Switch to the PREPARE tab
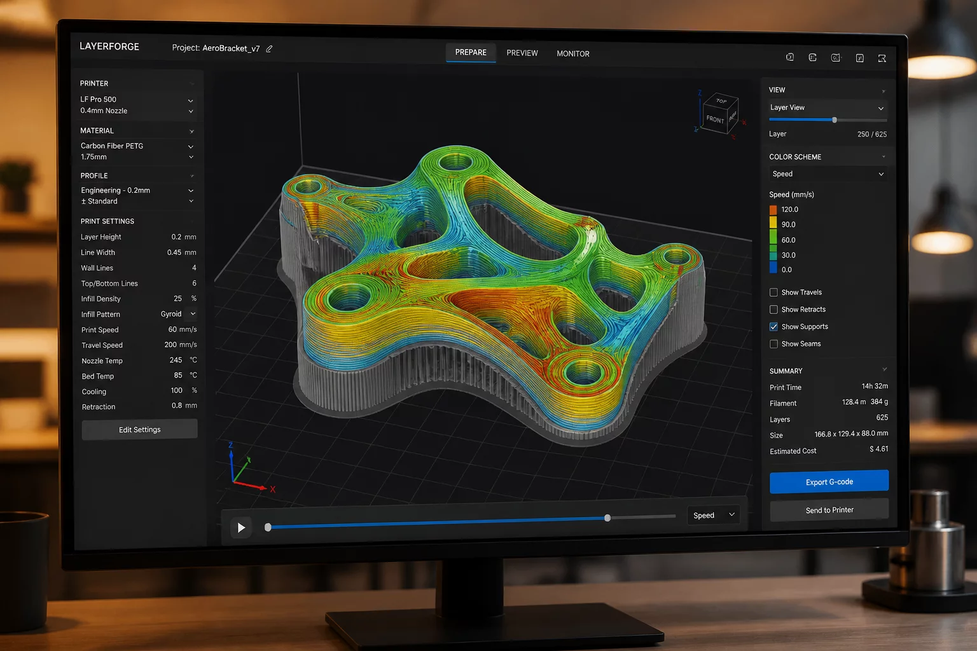 coord(471,53)
